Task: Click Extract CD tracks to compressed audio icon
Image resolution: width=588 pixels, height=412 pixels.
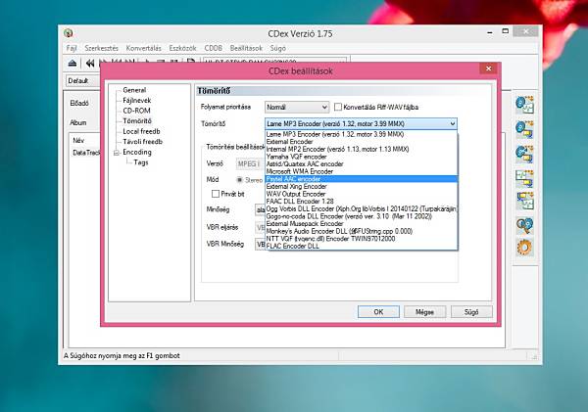Action: [524, 129]
